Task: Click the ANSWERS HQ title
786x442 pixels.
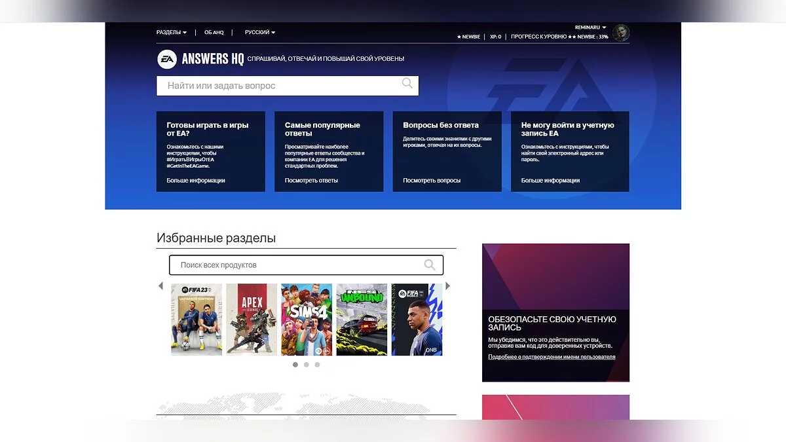Action: [213, 59]
